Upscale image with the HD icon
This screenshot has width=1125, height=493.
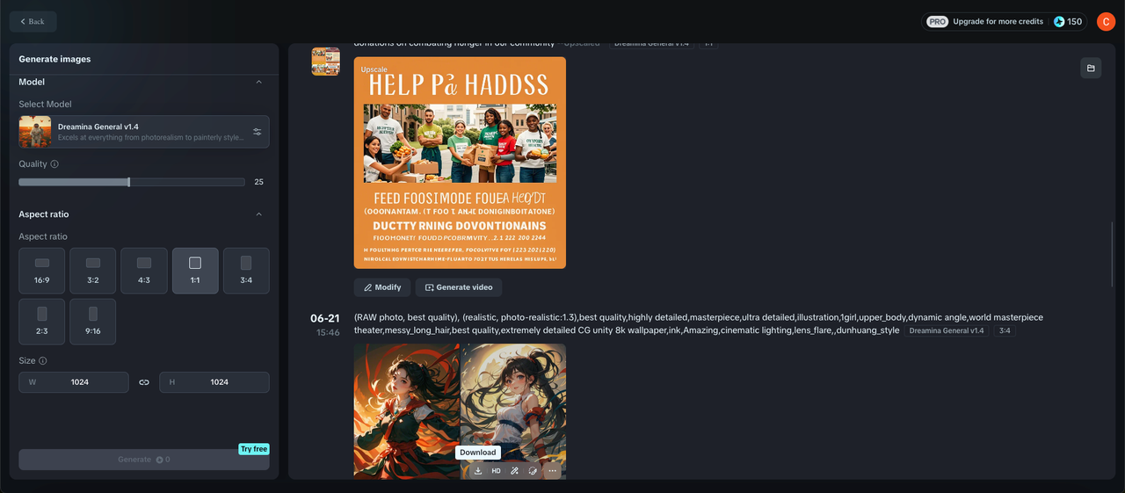point(497,471)
